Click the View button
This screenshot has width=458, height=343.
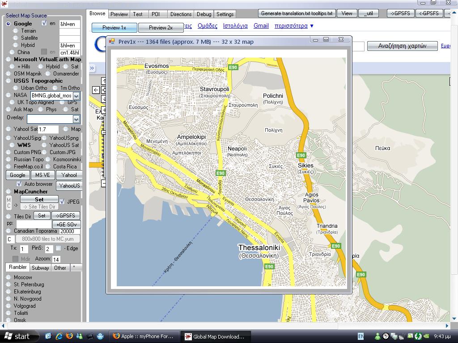click(347, 13)
